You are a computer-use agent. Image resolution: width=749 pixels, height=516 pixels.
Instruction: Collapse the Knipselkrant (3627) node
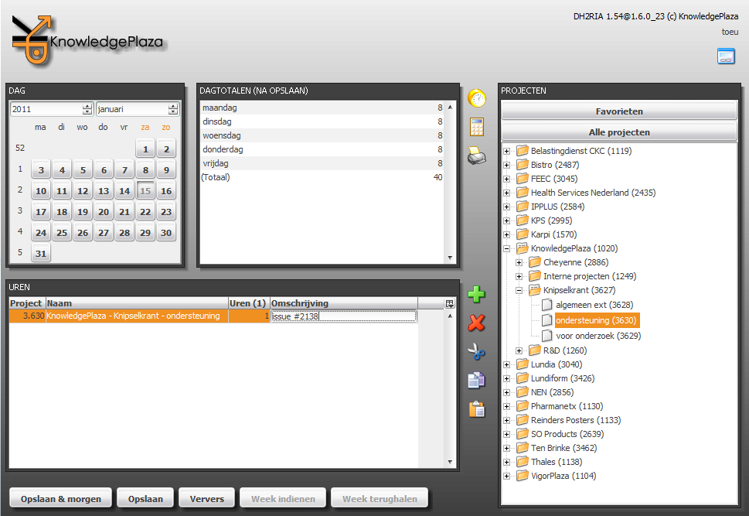(x=519, y=290)
